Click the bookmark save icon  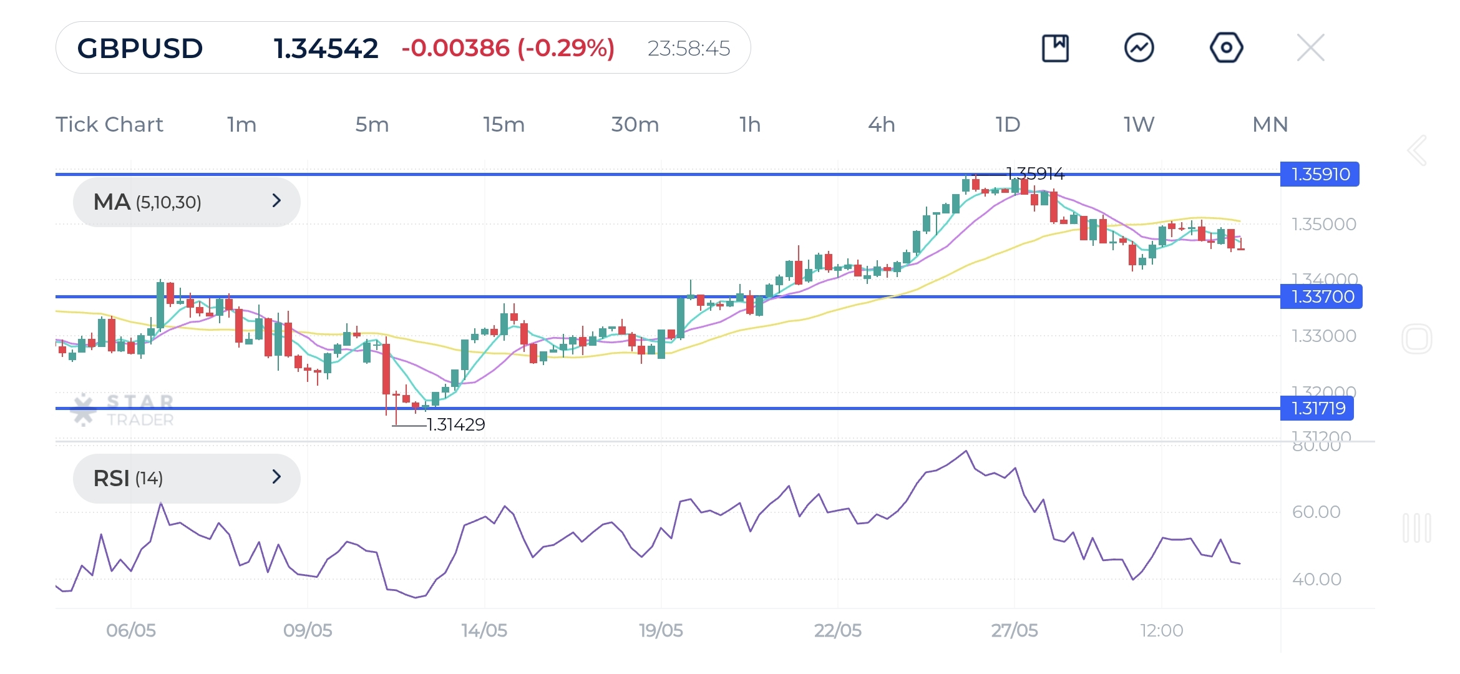click(x=1055, y=48)
